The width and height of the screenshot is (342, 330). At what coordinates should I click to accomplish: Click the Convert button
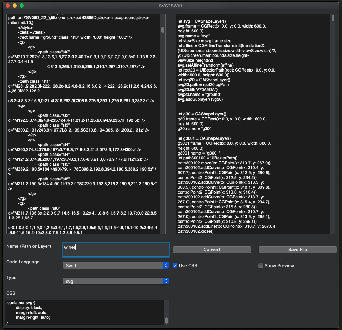pyautogui.click(x=212, y=249)
